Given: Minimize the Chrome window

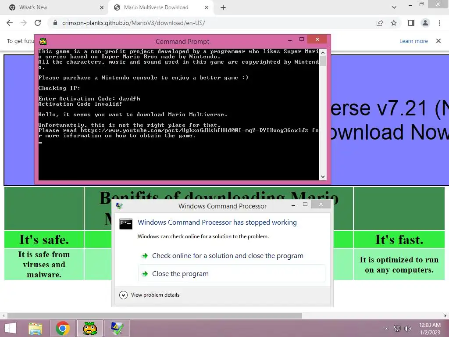Looking at the screenshot, I should pyautogui.click(x=410, y=5).
